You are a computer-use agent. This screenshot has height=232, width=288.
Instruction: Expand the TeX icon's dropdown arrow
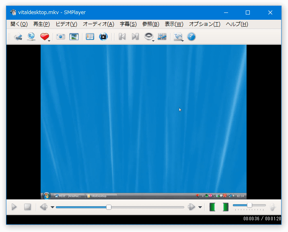(x=183, y=41)
